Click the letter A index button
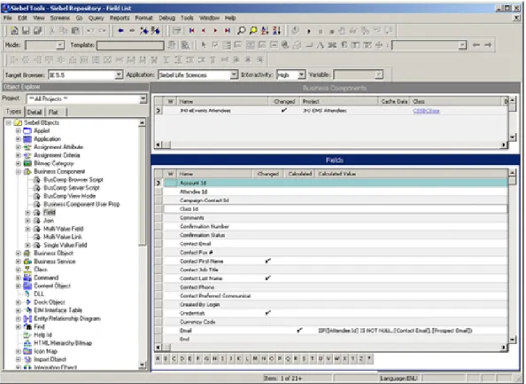This screenshot has width=526, height=384. click(158, 359)
